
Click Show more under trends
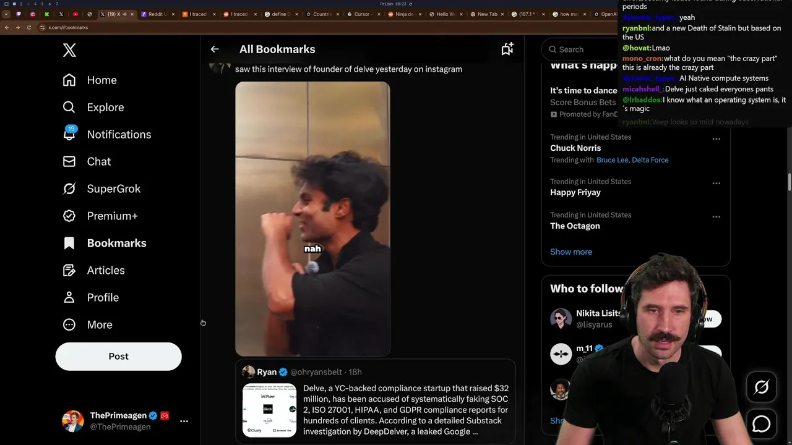pyautogui.click(x=571, y=252)
